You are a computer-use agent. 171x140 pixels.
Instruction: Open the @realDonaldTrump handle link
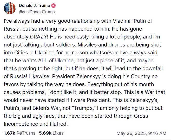coord(37,12)
